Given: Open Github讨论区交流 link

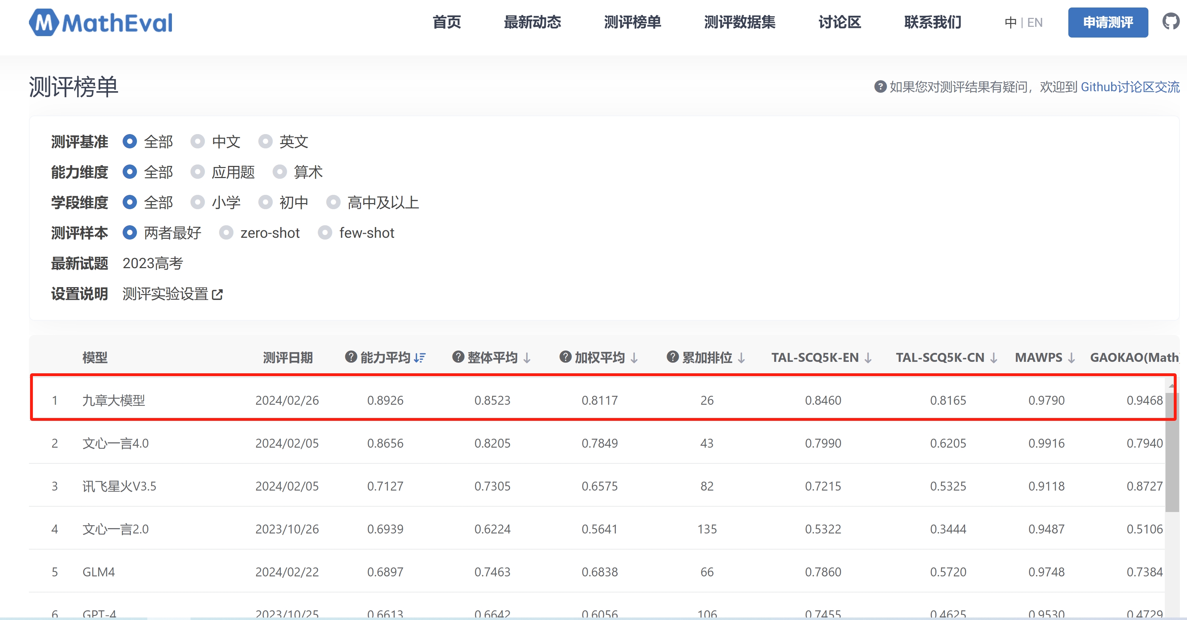Looking at the screenshot, I should [1130, 87].
